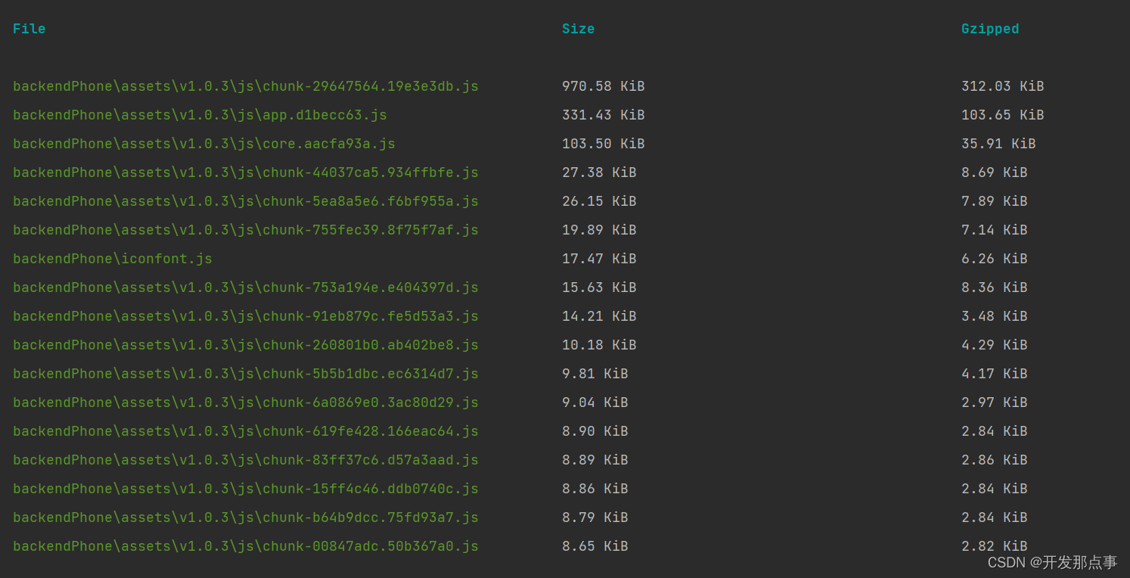Click gzipped value 2.82 KiB
The height and width of the screenshot is (578, 1130).
[x=995, y=546]
